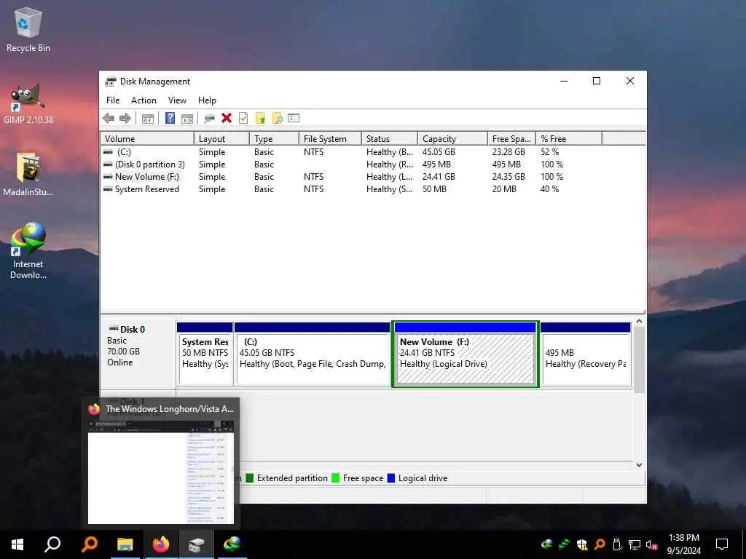Open the File menu
Image resolution: width=746 pixels, height=559 pixels.
point(113,100)
